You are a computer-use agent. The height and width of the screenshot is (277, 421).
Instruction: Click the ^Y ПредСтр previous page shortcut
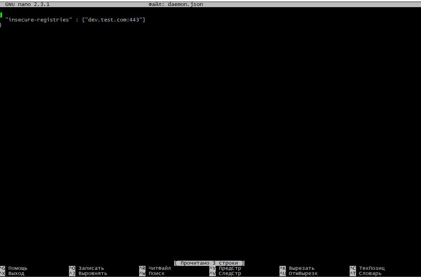[x=225, y=268]
